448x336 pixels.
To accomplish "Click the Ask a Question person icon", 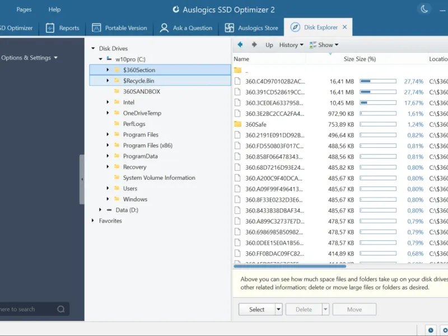I will click(x=164, y=27).
